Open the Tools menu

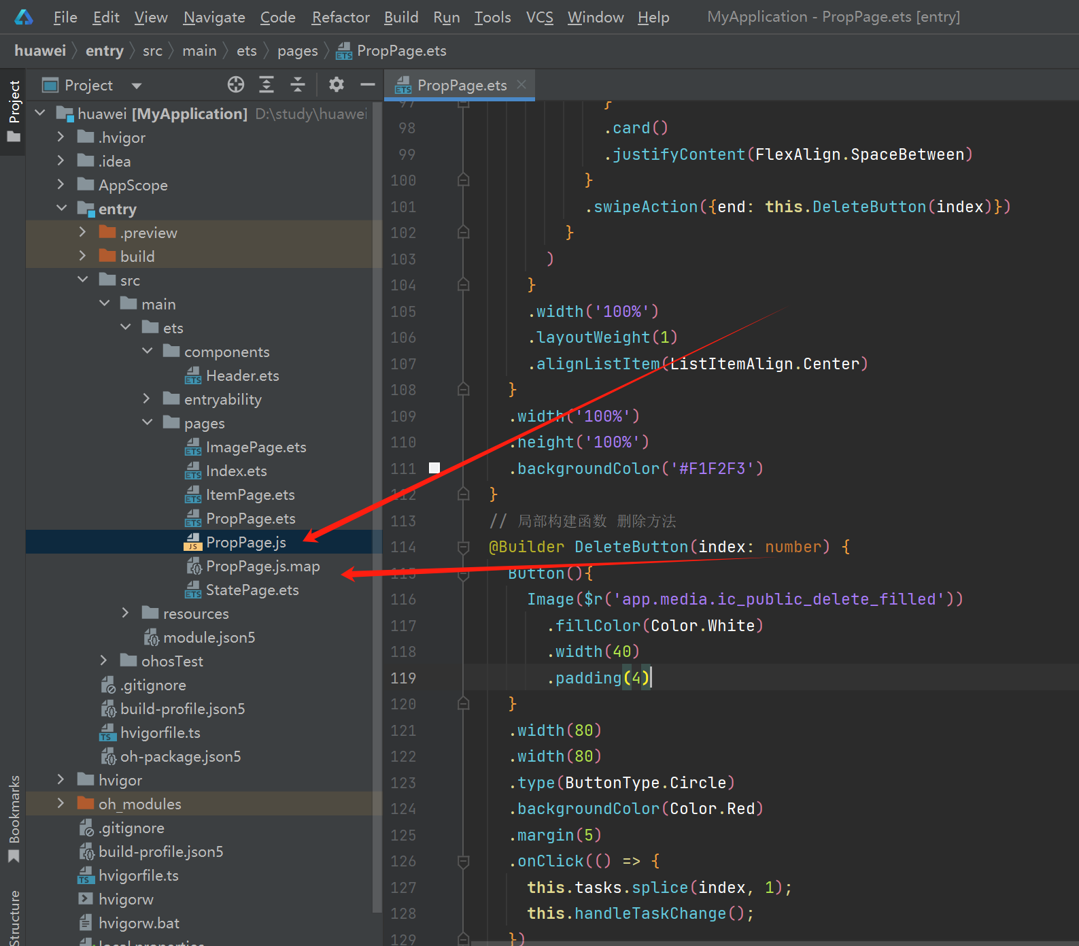(492, 17)
